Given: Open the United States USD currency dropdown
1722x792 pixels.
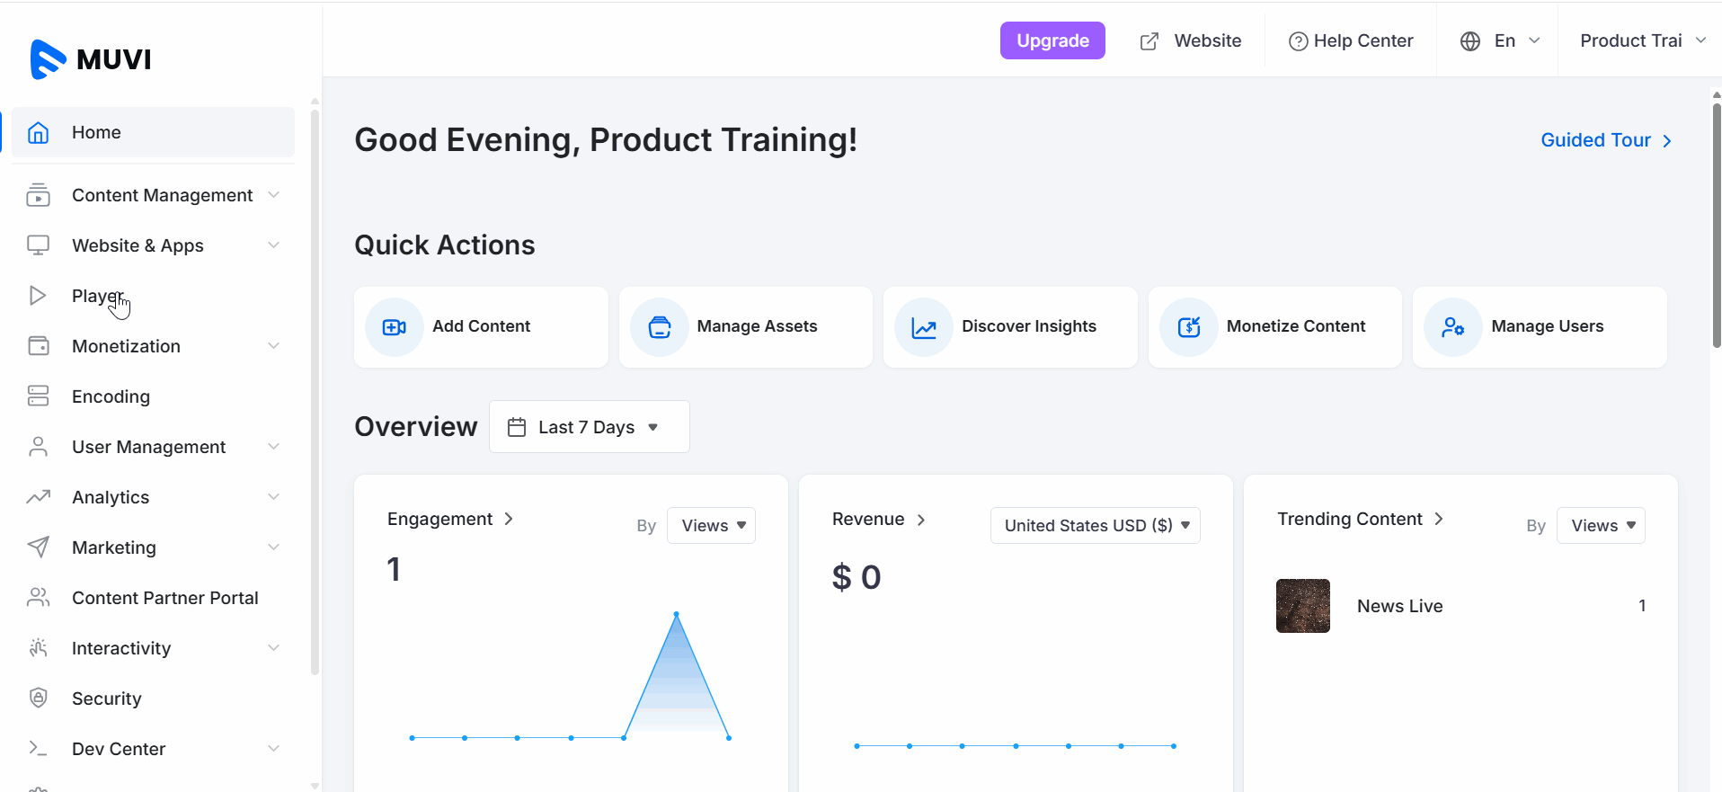Looking at the screenshot, I should click(x=1095, y=526).
